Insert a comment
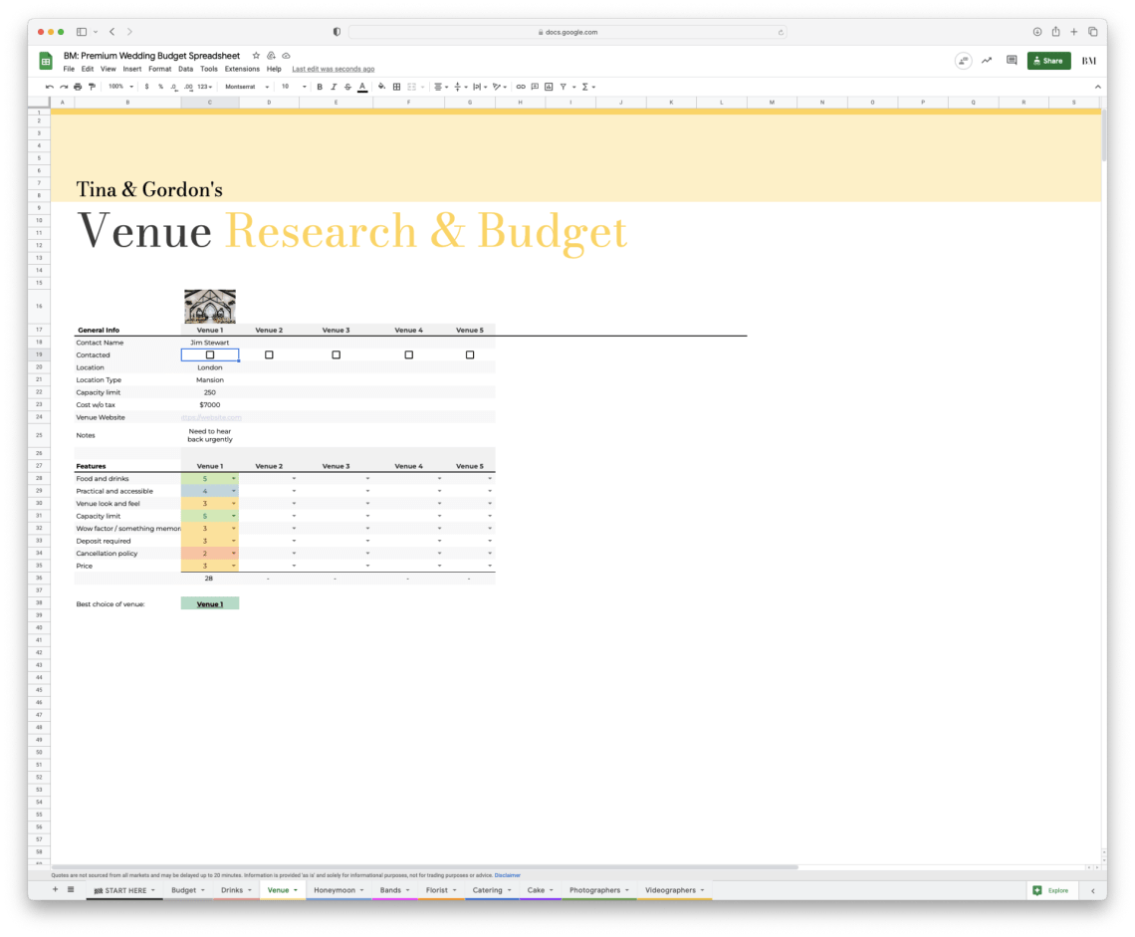The image size is (1135, 937). point(535,87)
